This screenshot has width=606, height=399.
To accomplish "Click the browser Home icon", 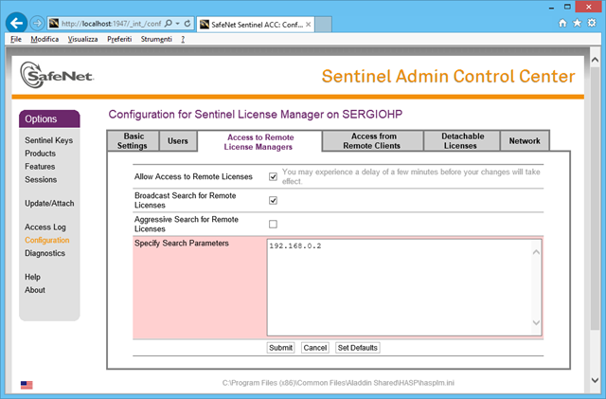I will pos(562,24).
